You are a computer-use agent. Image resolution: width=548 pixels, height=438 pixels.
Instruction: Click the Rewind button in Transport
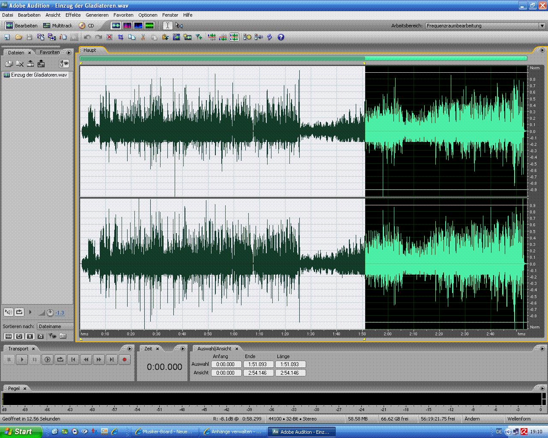pos(86,360)
